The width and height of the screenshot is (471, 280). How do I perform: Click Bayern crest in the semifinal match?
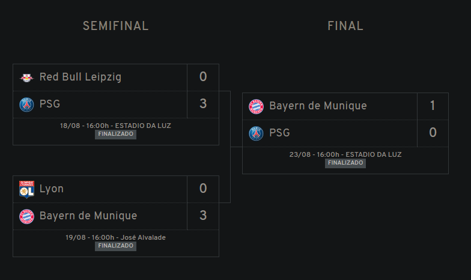pos(26,216)
